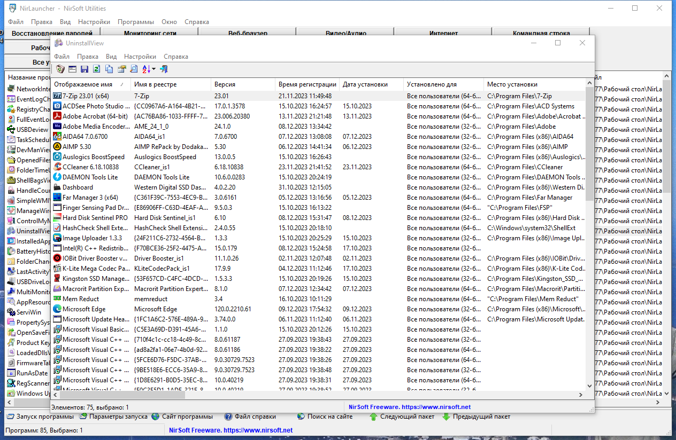This screenshot has width=676, height=440.
Task: Switch to the Интернет tab
Action: point(443,33)
